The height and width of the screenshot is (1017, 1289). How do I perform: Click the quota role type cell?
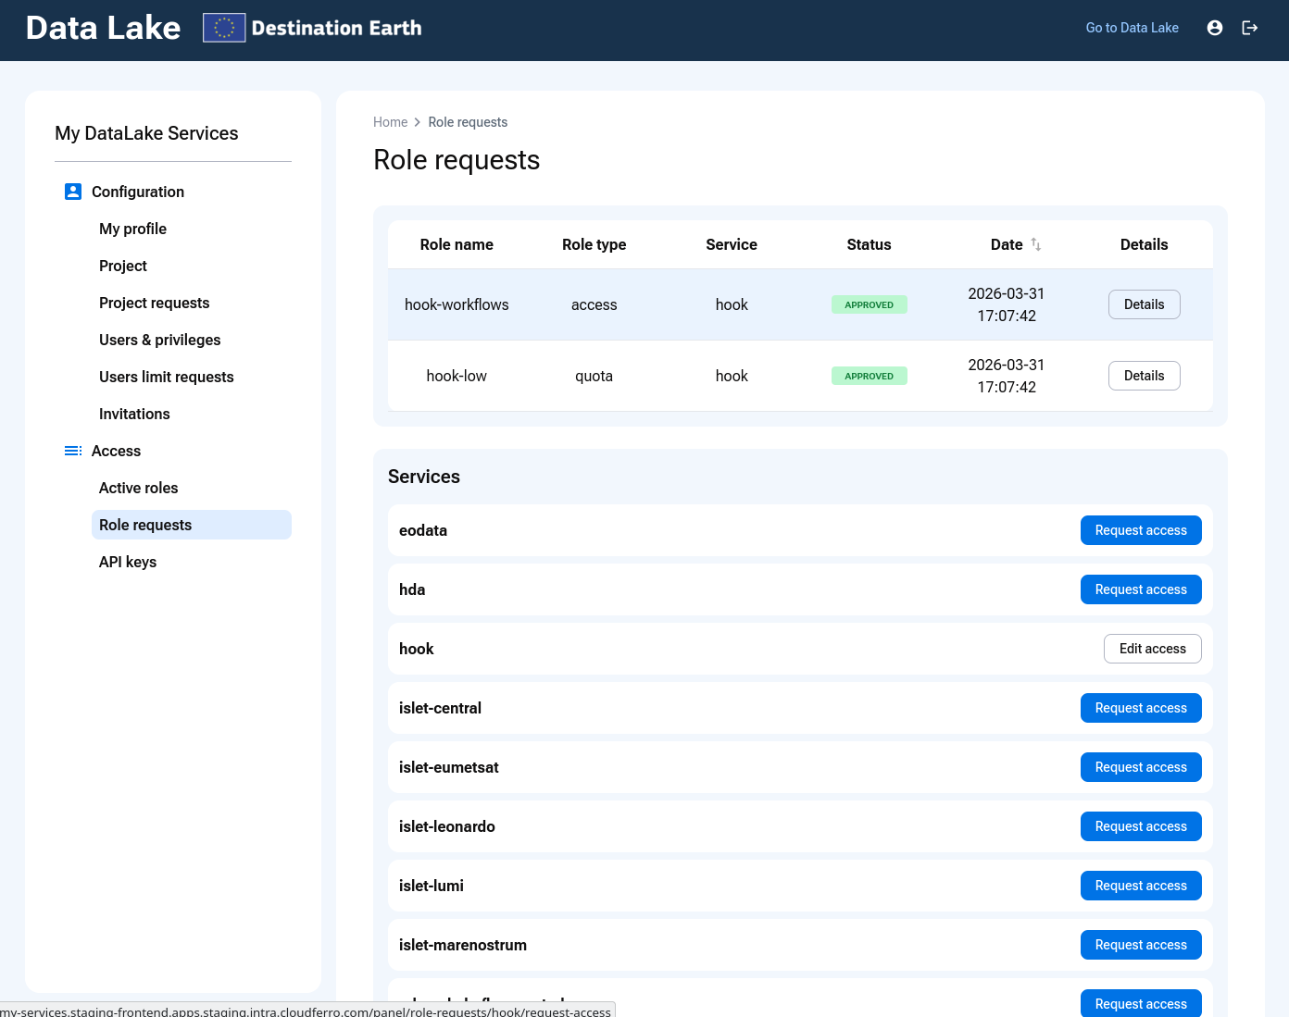click(594, 376)
